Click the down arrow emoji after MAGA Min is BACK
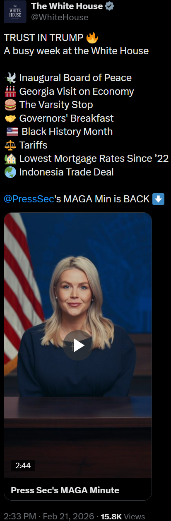The height and width of the screenshot is (521, 171). click(159, 199)
